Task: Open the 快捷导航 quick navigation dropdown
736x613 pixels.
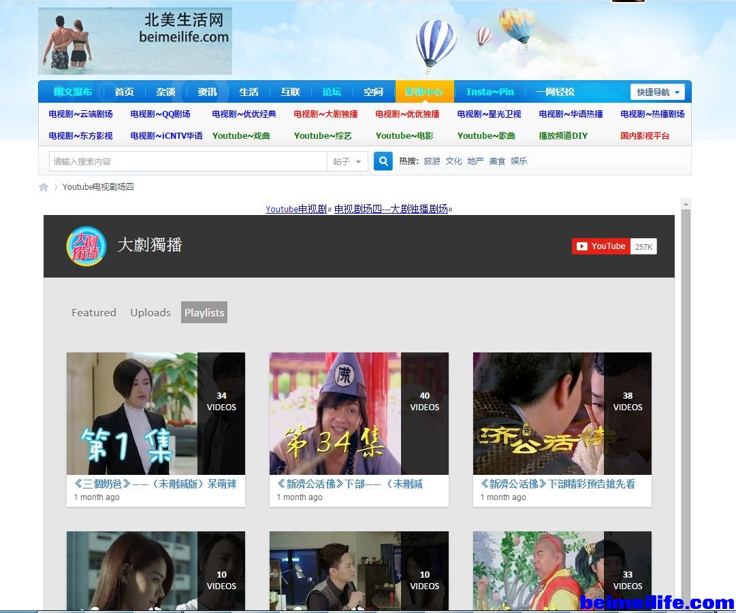Action: coord(657,93)
